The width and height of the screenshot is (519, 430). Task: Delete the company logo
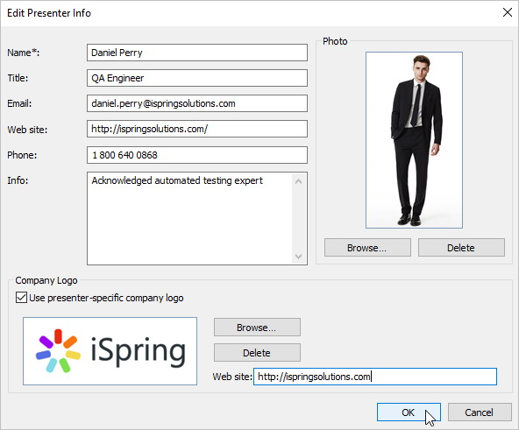tap(257, 353)
